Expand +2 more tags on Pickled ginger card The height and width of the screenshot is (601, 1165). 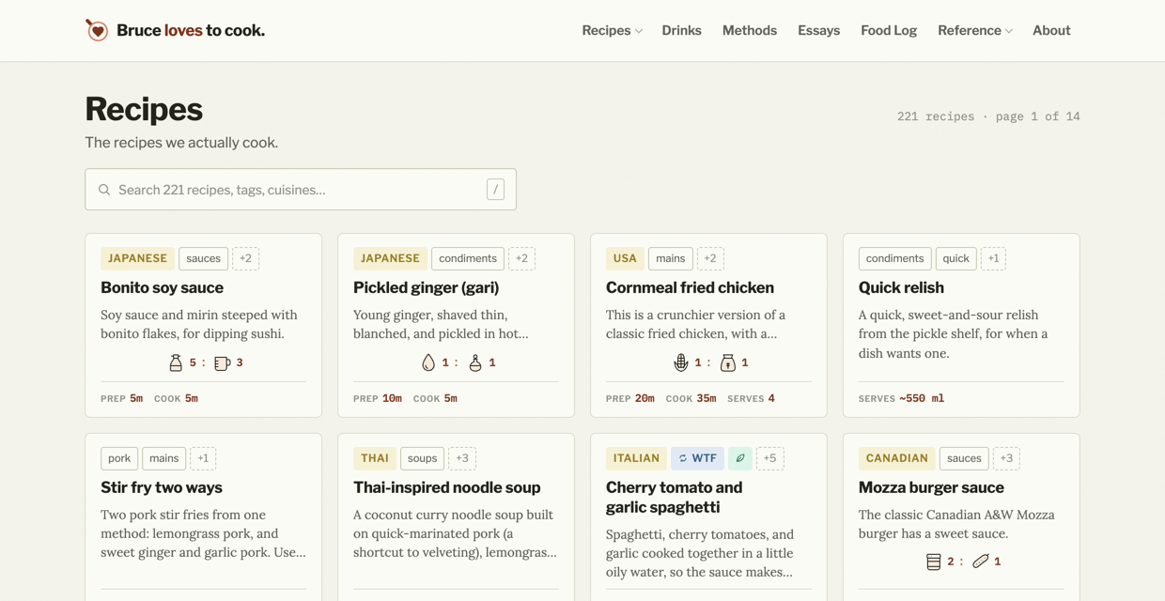point(521,258)
